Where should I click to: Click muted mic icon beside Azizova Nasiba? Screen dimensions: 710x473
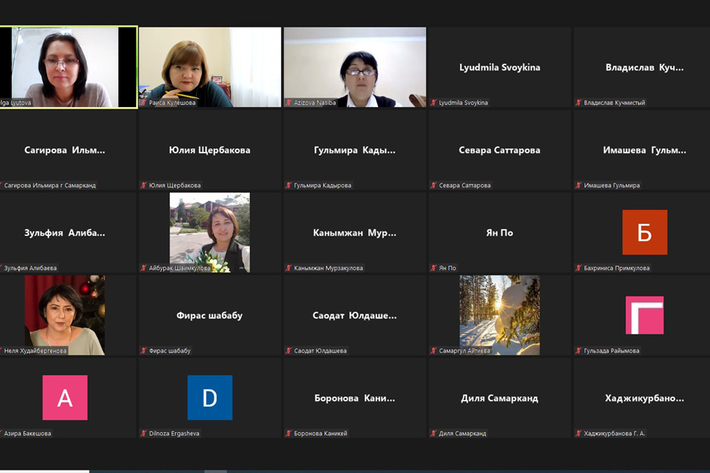pos(288,103)
